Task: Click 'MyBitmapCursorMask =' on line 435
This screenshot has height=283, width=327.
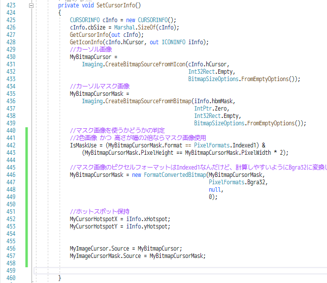Action: click(99, 94)
